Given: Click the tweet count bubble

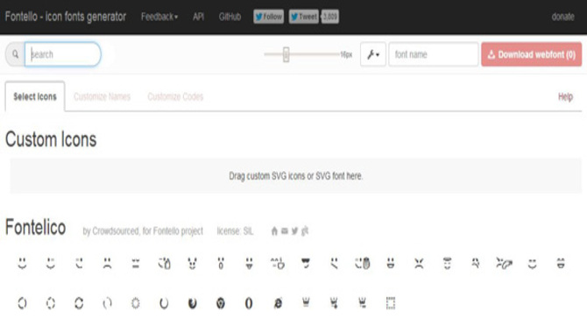Looking at the screenshot, I should point(329,17).
